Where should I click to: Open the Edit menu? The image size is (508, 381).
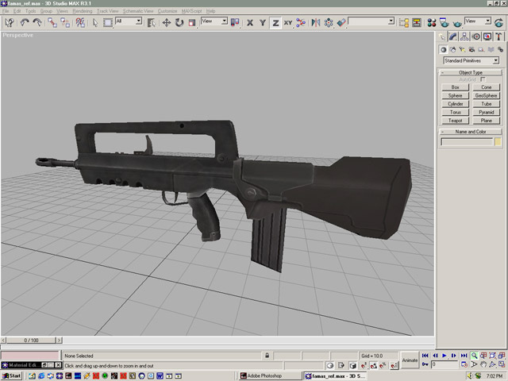pos(17,11)
